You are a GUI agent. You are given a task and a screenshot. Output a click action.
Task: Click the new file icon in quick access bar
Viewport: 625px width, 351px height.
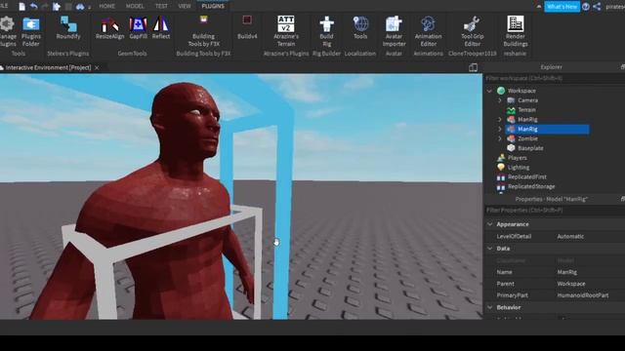pos(21,7)
